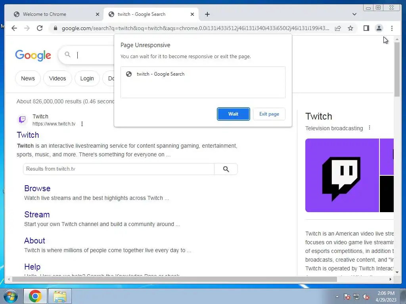
Task: Click the purple Twitch logo image
Action: (x=342, y=175)
